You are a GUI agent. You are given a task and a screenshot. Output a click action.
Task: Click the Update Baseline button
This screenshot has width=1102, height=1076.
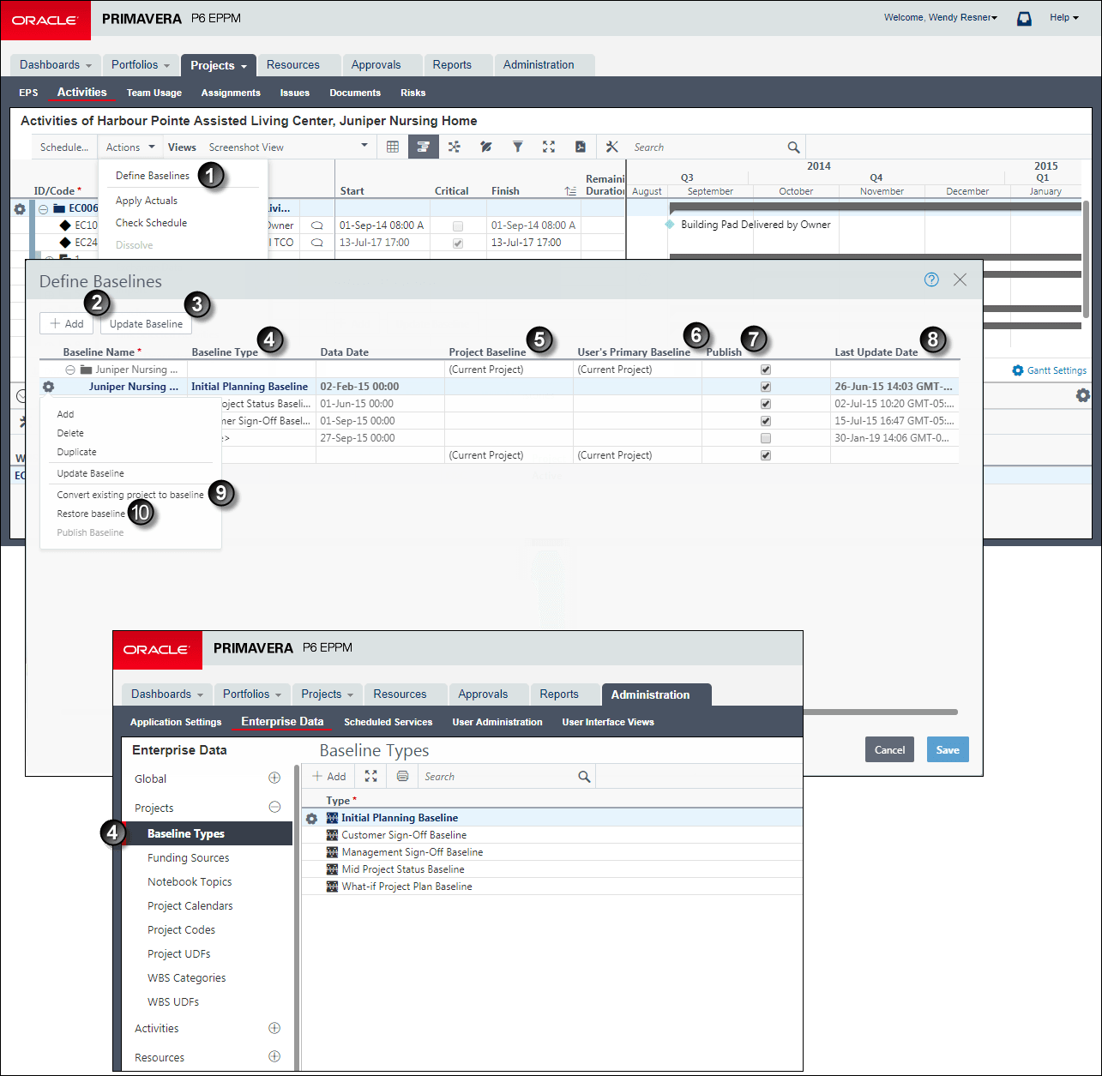pos(146,324)
